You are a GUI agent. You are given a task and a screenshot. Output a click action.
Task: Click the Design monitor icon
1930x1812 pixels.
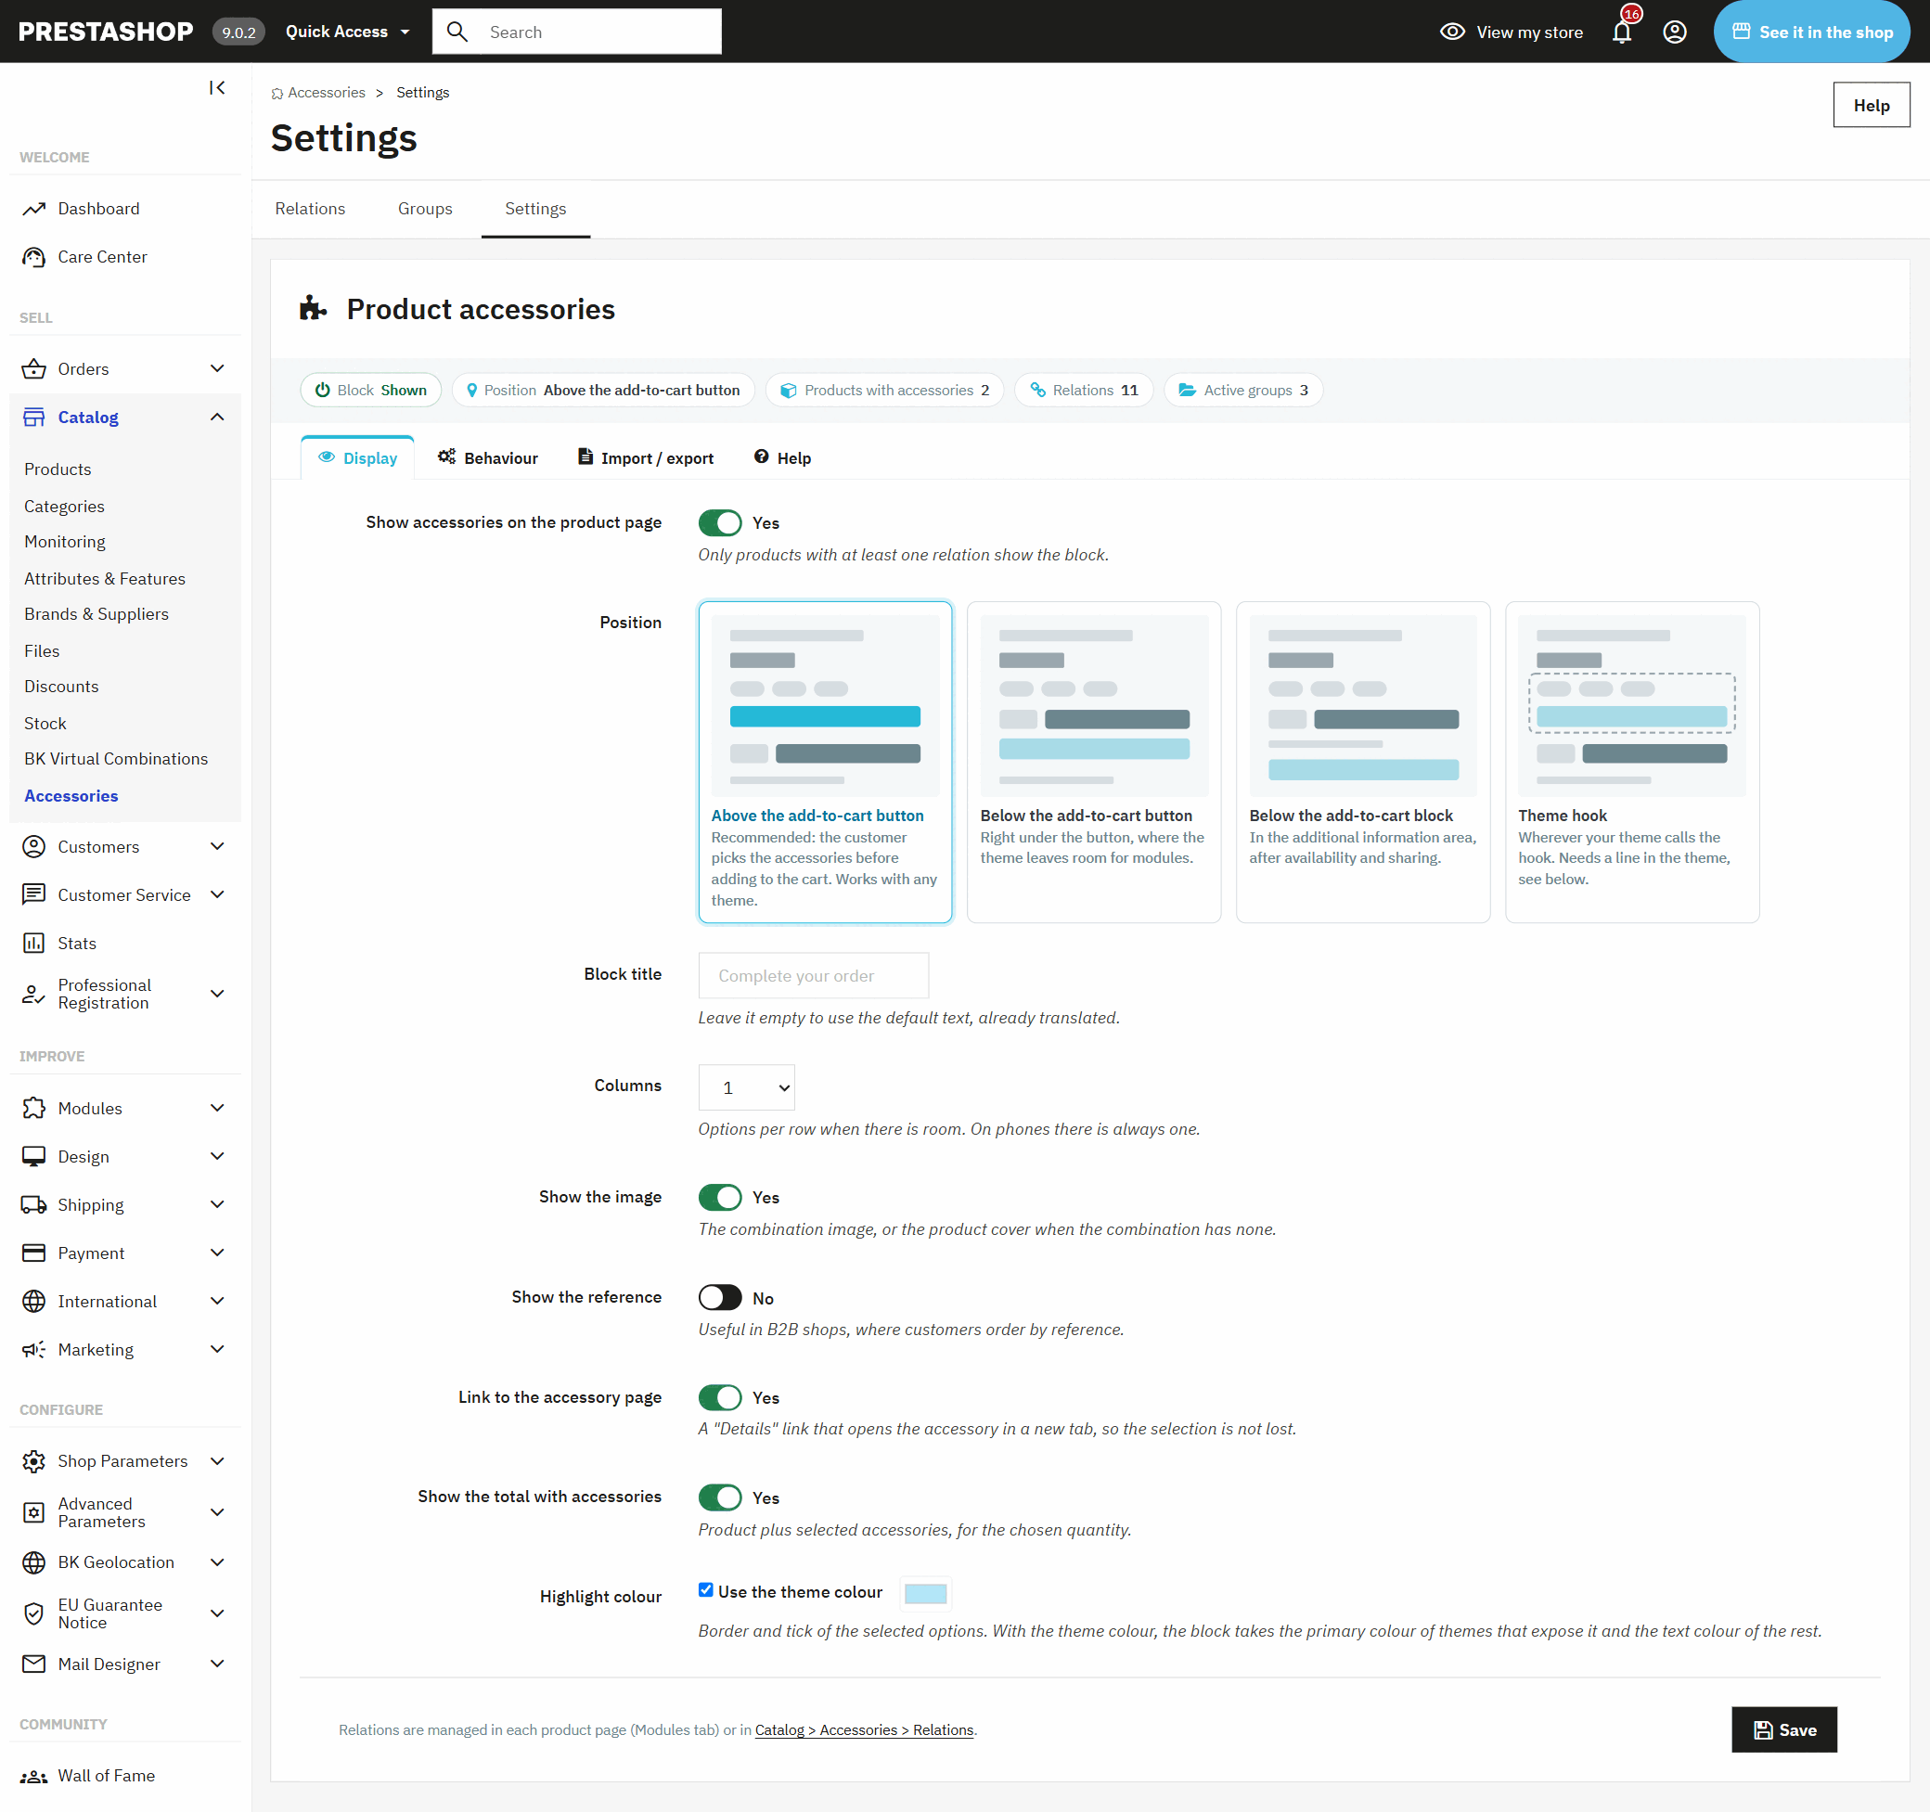pos(34,1157)
